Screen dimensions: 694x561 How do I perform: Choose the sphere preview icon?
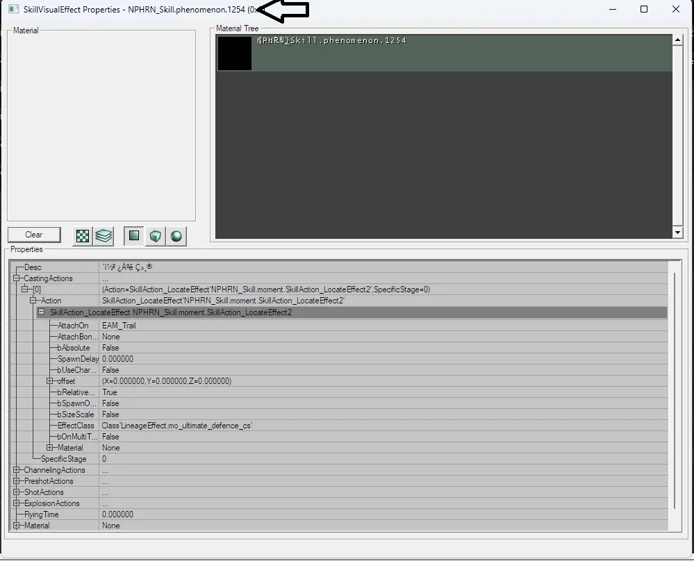coord(176,236)
